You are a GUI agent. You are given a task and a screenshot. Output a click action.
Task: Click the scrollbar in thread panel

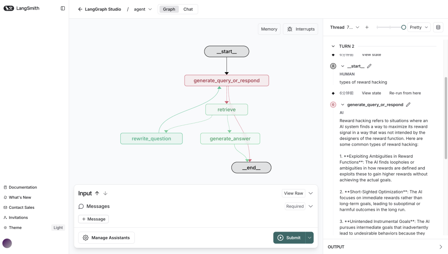click(x=446, y=118)
